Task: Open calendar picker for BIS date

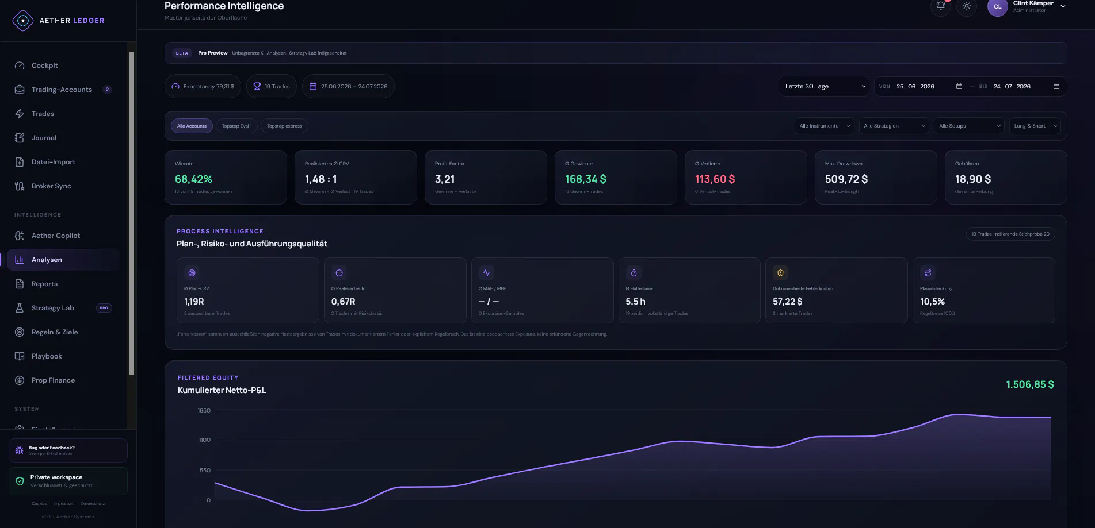Action: pos(1056,87)
